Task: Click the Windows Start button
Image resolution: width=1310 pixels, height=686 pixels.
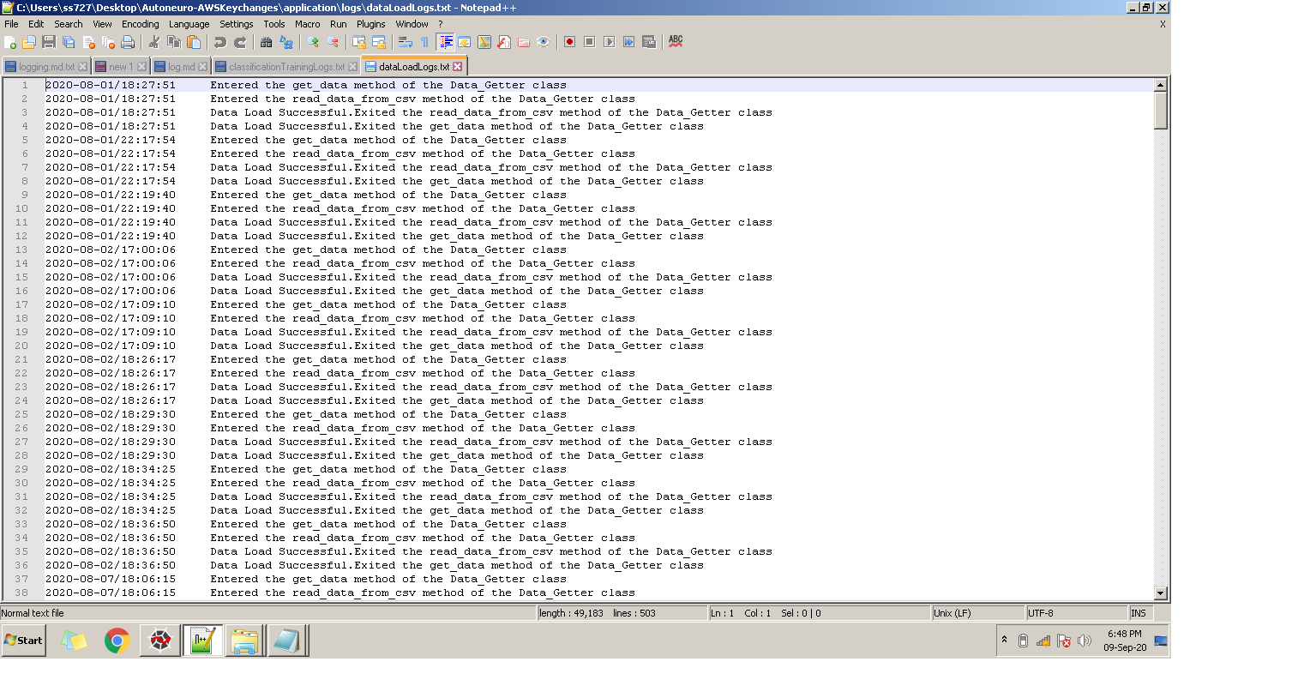Action: point(23,641)
